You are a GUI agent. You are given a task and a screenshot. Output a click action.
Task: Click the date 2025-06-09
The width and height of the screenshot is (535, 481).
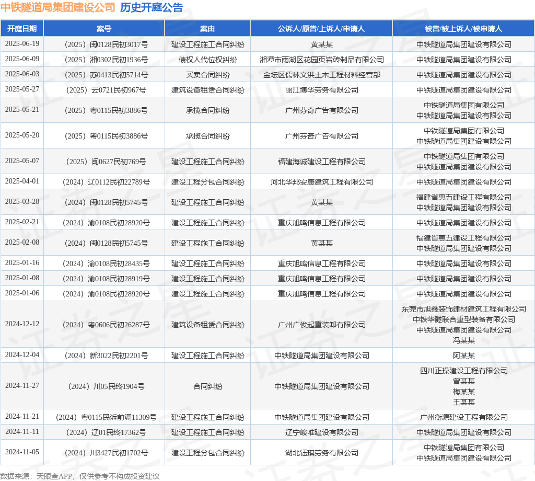(22, 59)
